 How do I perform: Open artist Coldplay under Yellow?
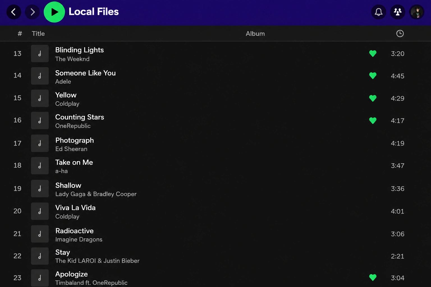coord(67,104)
